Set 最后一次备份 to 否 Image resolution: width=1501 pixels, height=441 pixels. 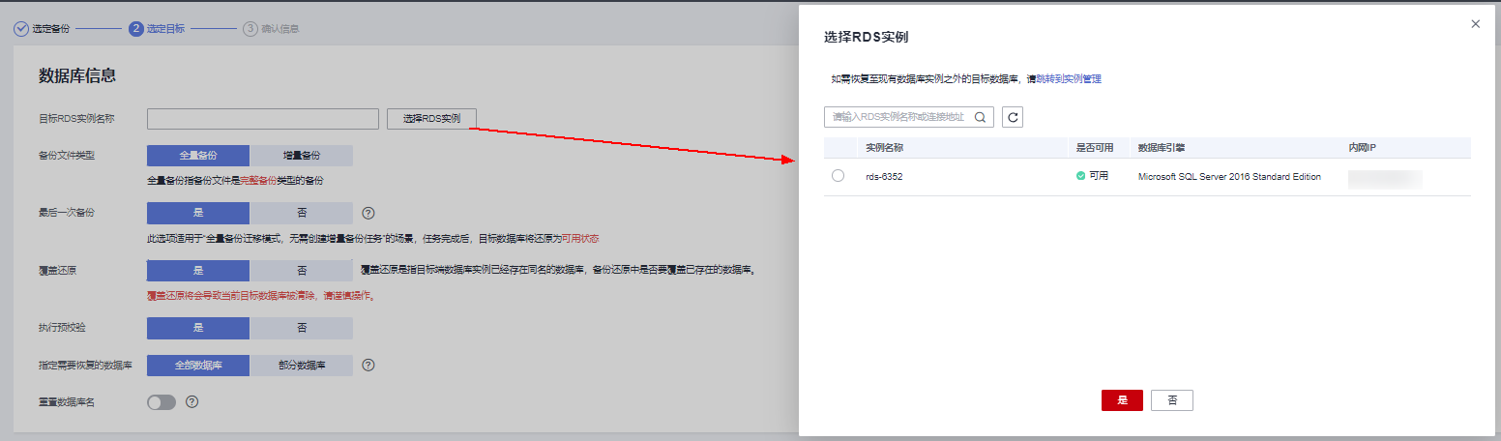tap(302, 213)
